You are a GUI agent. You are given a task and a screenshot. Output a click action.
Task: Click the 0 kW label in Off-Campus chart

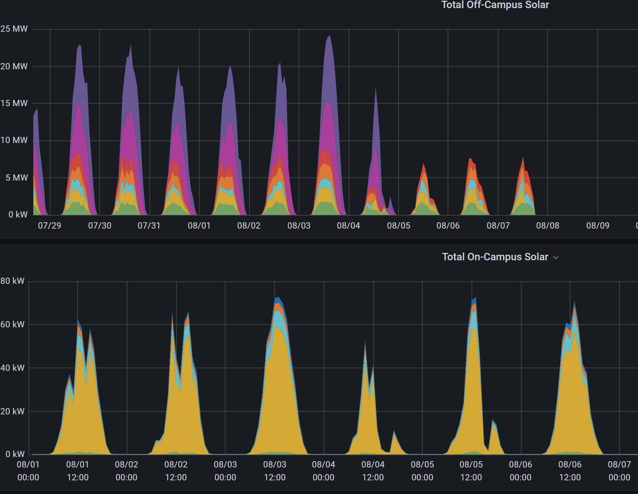pos(18,215)
